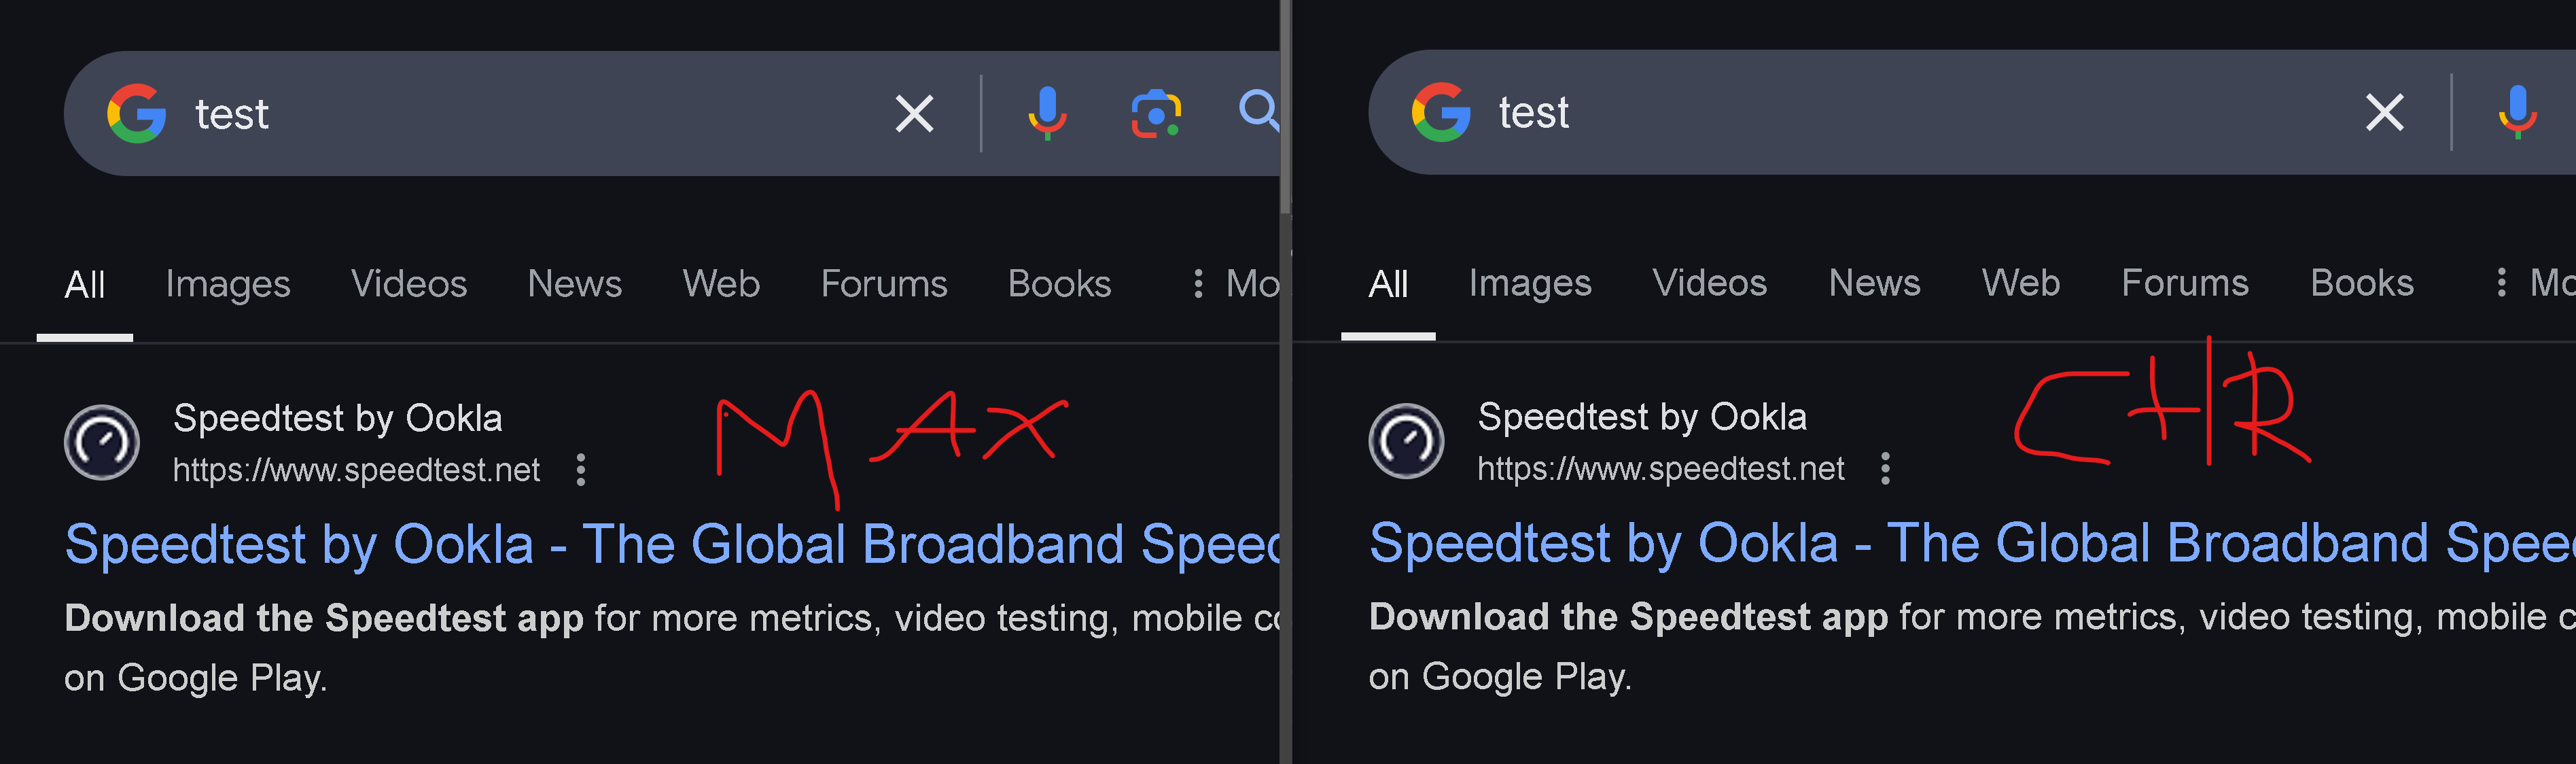The image size is (2576, 764).
Task: Click the Speedtest favicon in left pane result
Action: point(102,442)
